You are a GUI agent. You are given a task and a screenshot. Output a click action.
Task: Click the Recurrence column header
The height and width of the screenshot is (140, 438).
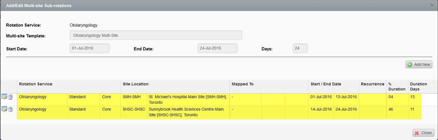pyautogui.click(x=372, y=84)
